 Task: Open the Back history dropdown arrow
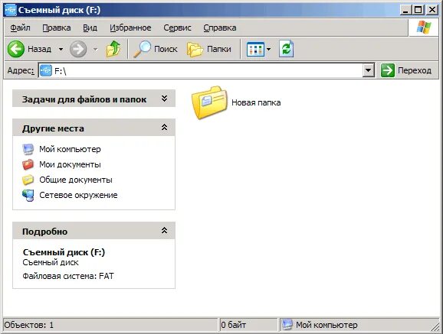pyautogui.click(x=61, y=50)
